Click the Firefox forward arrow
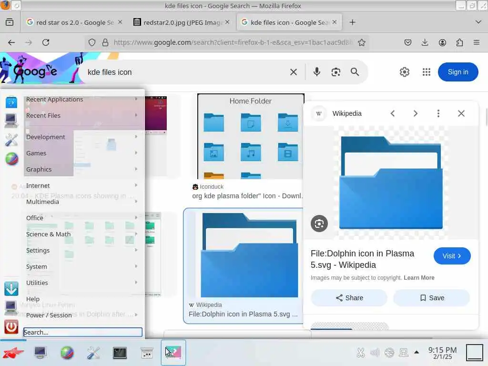488x366 pixels. (x=28, y=42)
